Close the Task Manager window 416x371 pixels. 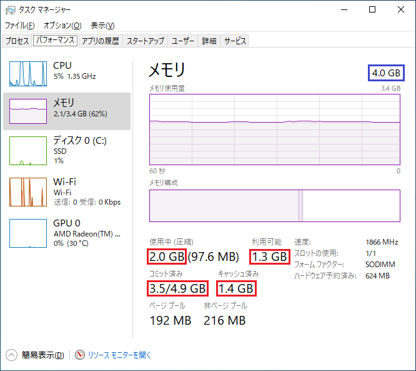tap(401, 10)
